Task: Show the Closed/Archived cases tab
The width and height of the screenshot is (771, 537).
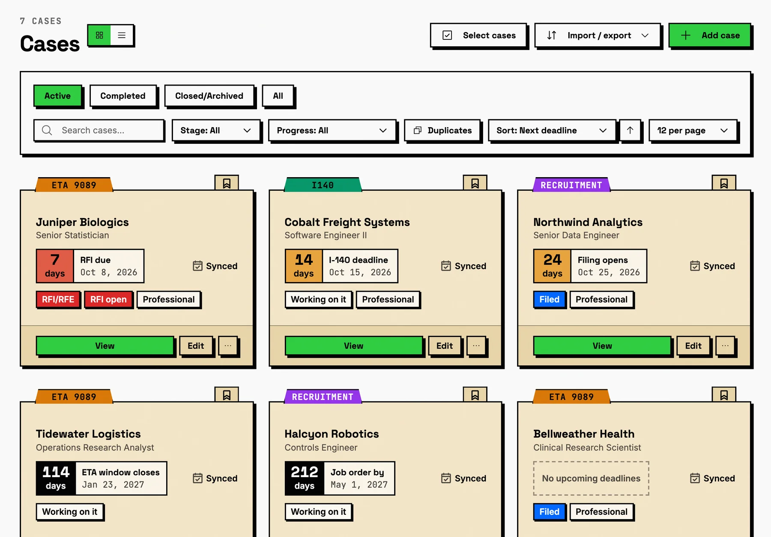Action: click(209, 95)
